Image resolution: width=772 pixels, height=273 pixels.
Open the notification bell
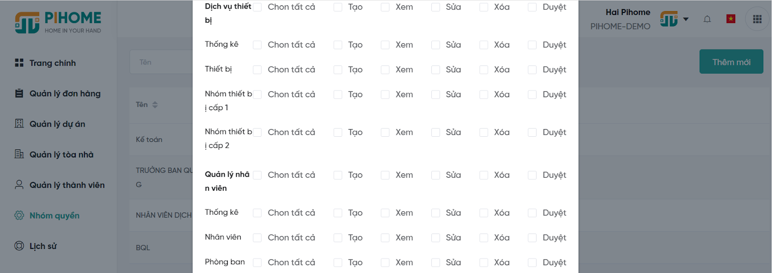707,19
